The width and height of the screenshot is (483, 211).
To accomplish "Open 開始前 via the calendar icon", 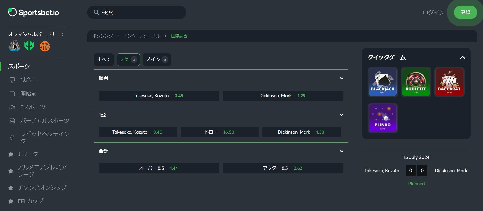I will coord(12,94).
